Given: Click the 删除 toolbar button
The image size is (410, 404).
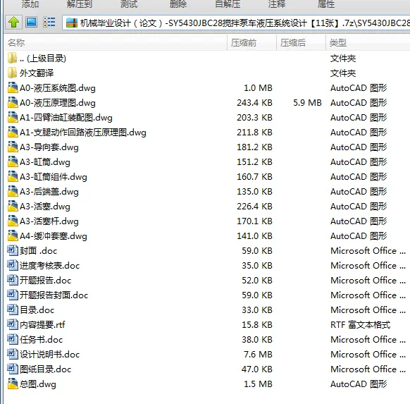Looking at the screenshot, I should 178,4.
